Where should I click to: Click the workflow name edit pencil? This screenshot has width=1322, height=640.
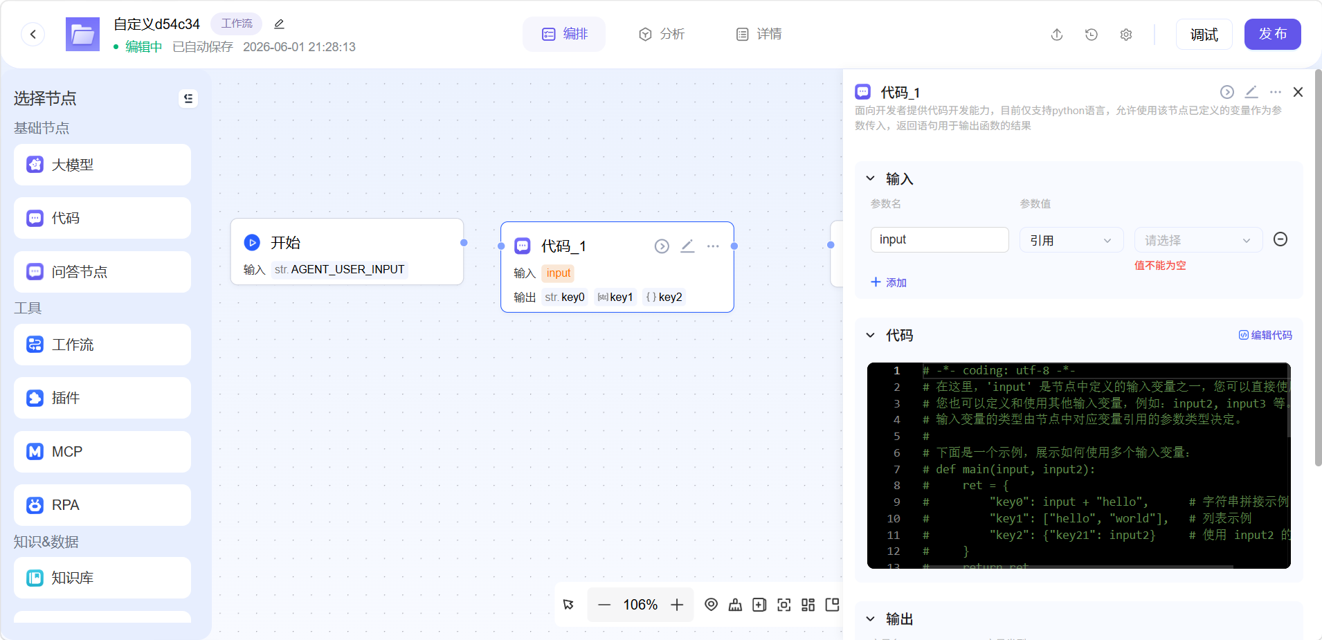point(279,24)
